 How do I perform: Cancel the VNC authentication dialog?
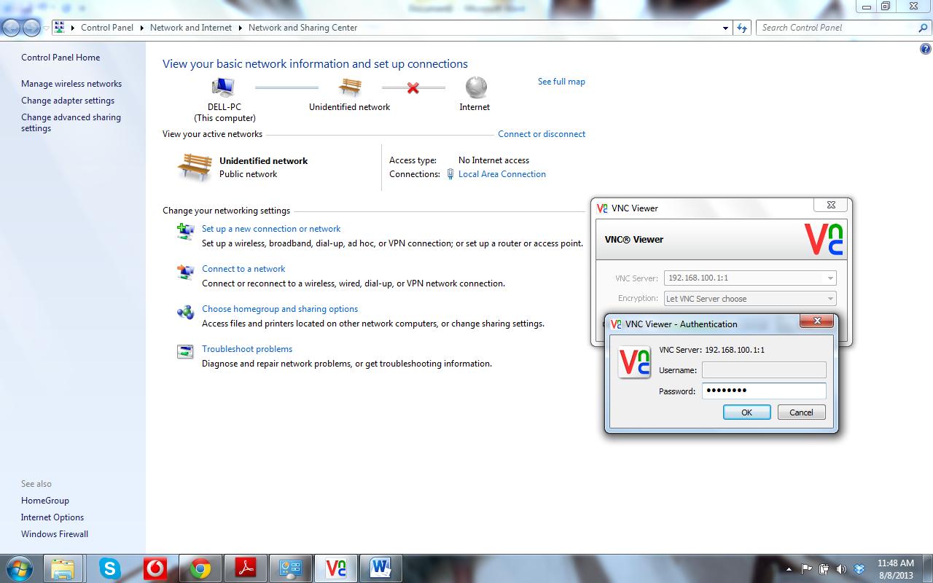801,412
